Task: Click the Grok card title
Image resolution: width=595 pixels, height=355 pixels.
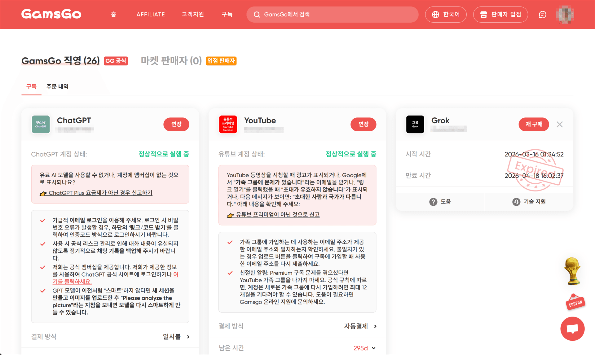Action: point(440,121)
